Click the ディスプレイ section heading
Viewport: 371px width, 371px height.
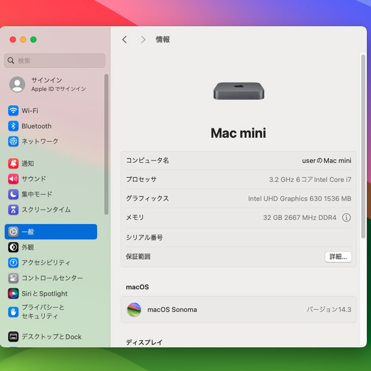pyautogui.click(x=144, y=342)
